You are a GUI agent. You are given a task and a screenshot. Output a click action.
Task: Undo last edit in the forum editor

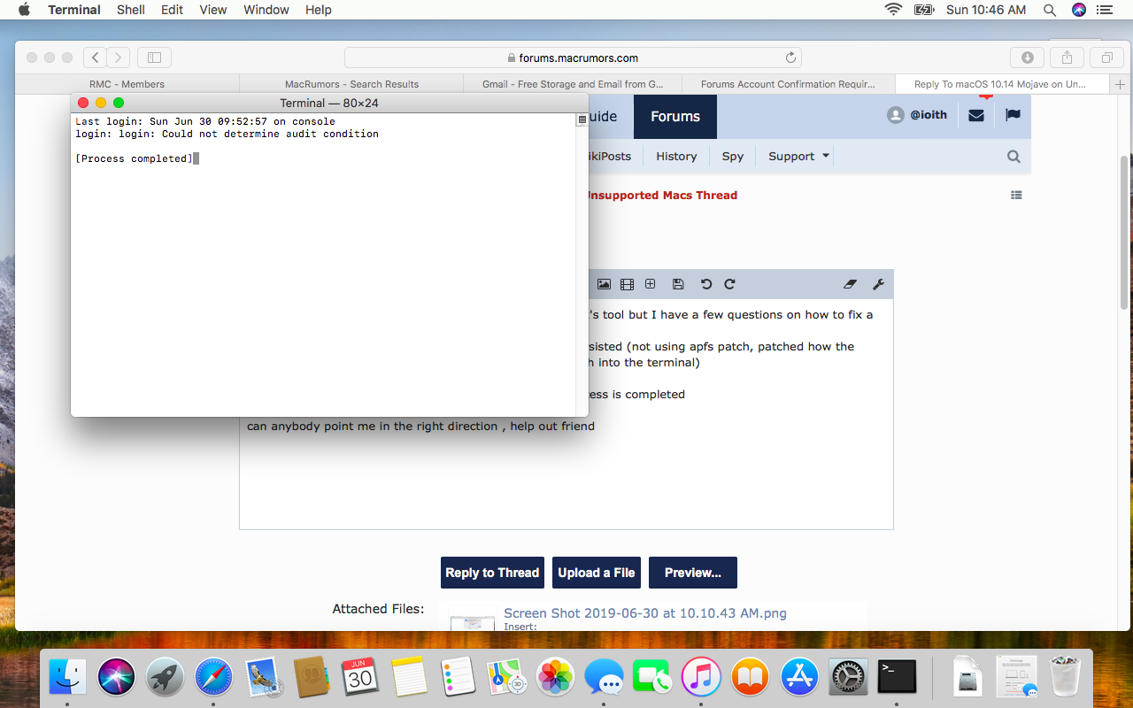[x=706, y=284]
